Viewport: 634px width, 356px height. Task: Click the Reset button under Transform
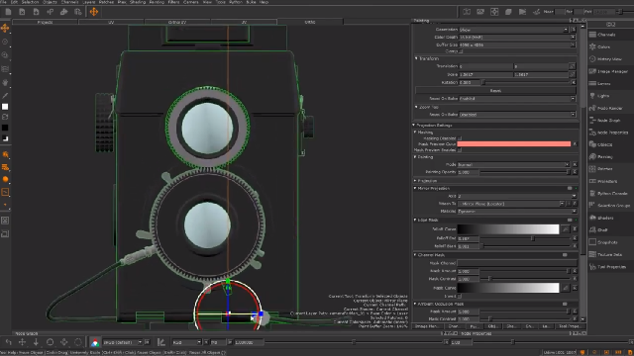(495, 90)
